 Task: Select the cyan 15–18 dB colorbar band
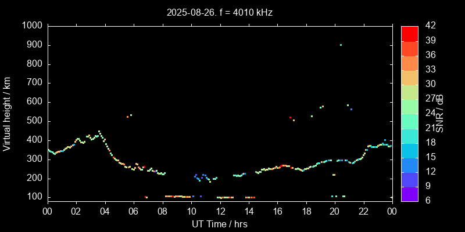point(409,150)
